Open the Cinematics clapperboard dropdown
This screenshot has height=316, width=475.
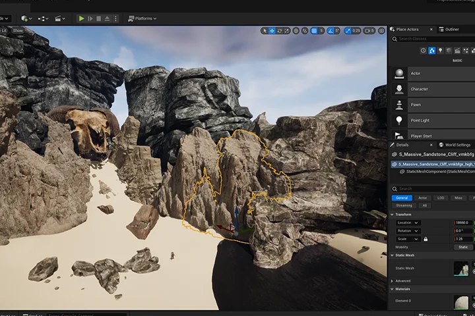click(x=59, y=18)
